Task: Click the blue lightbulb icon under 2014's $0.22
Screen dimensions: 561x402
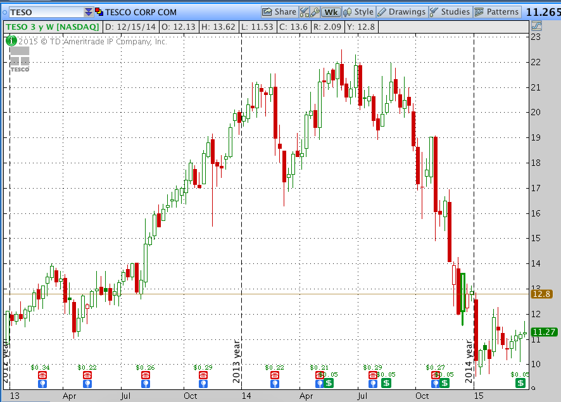Action: (x=275, y=384)
